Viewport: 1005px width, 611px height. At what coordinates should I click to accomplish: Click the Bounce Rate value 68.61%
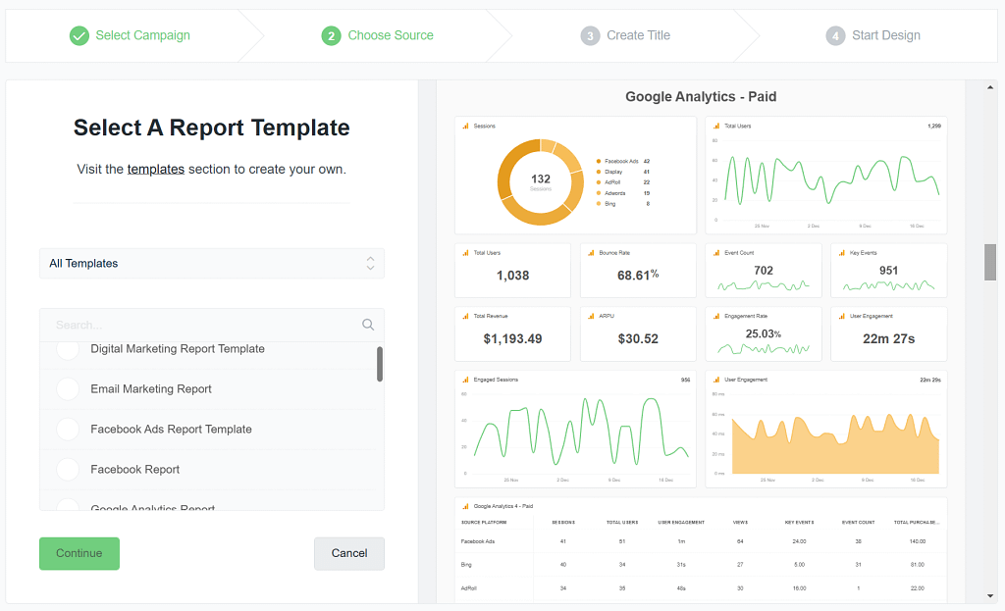[638, 276]
